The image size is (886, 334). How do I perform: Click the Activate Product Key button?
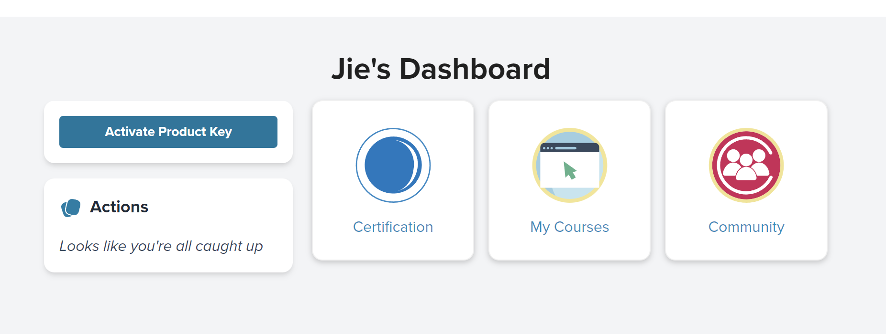pos(168,132)
